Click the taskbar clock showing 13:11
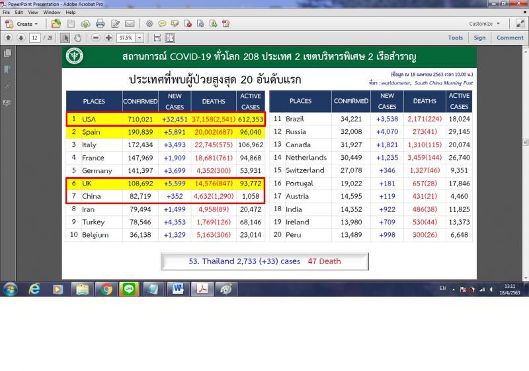529x371 pixels. [x=510, y=290]
